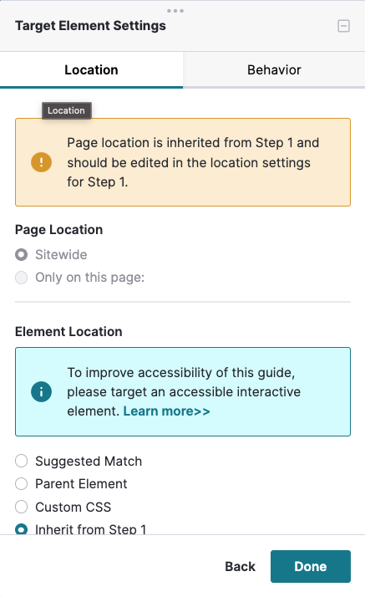
Task: Open the Learn more>> link
Action: point(166,411)
